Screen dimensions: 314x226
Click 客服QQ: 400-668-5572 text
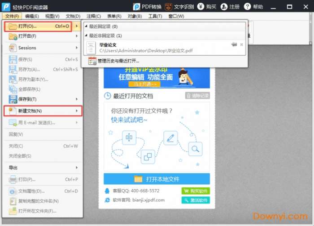(136, 191)
